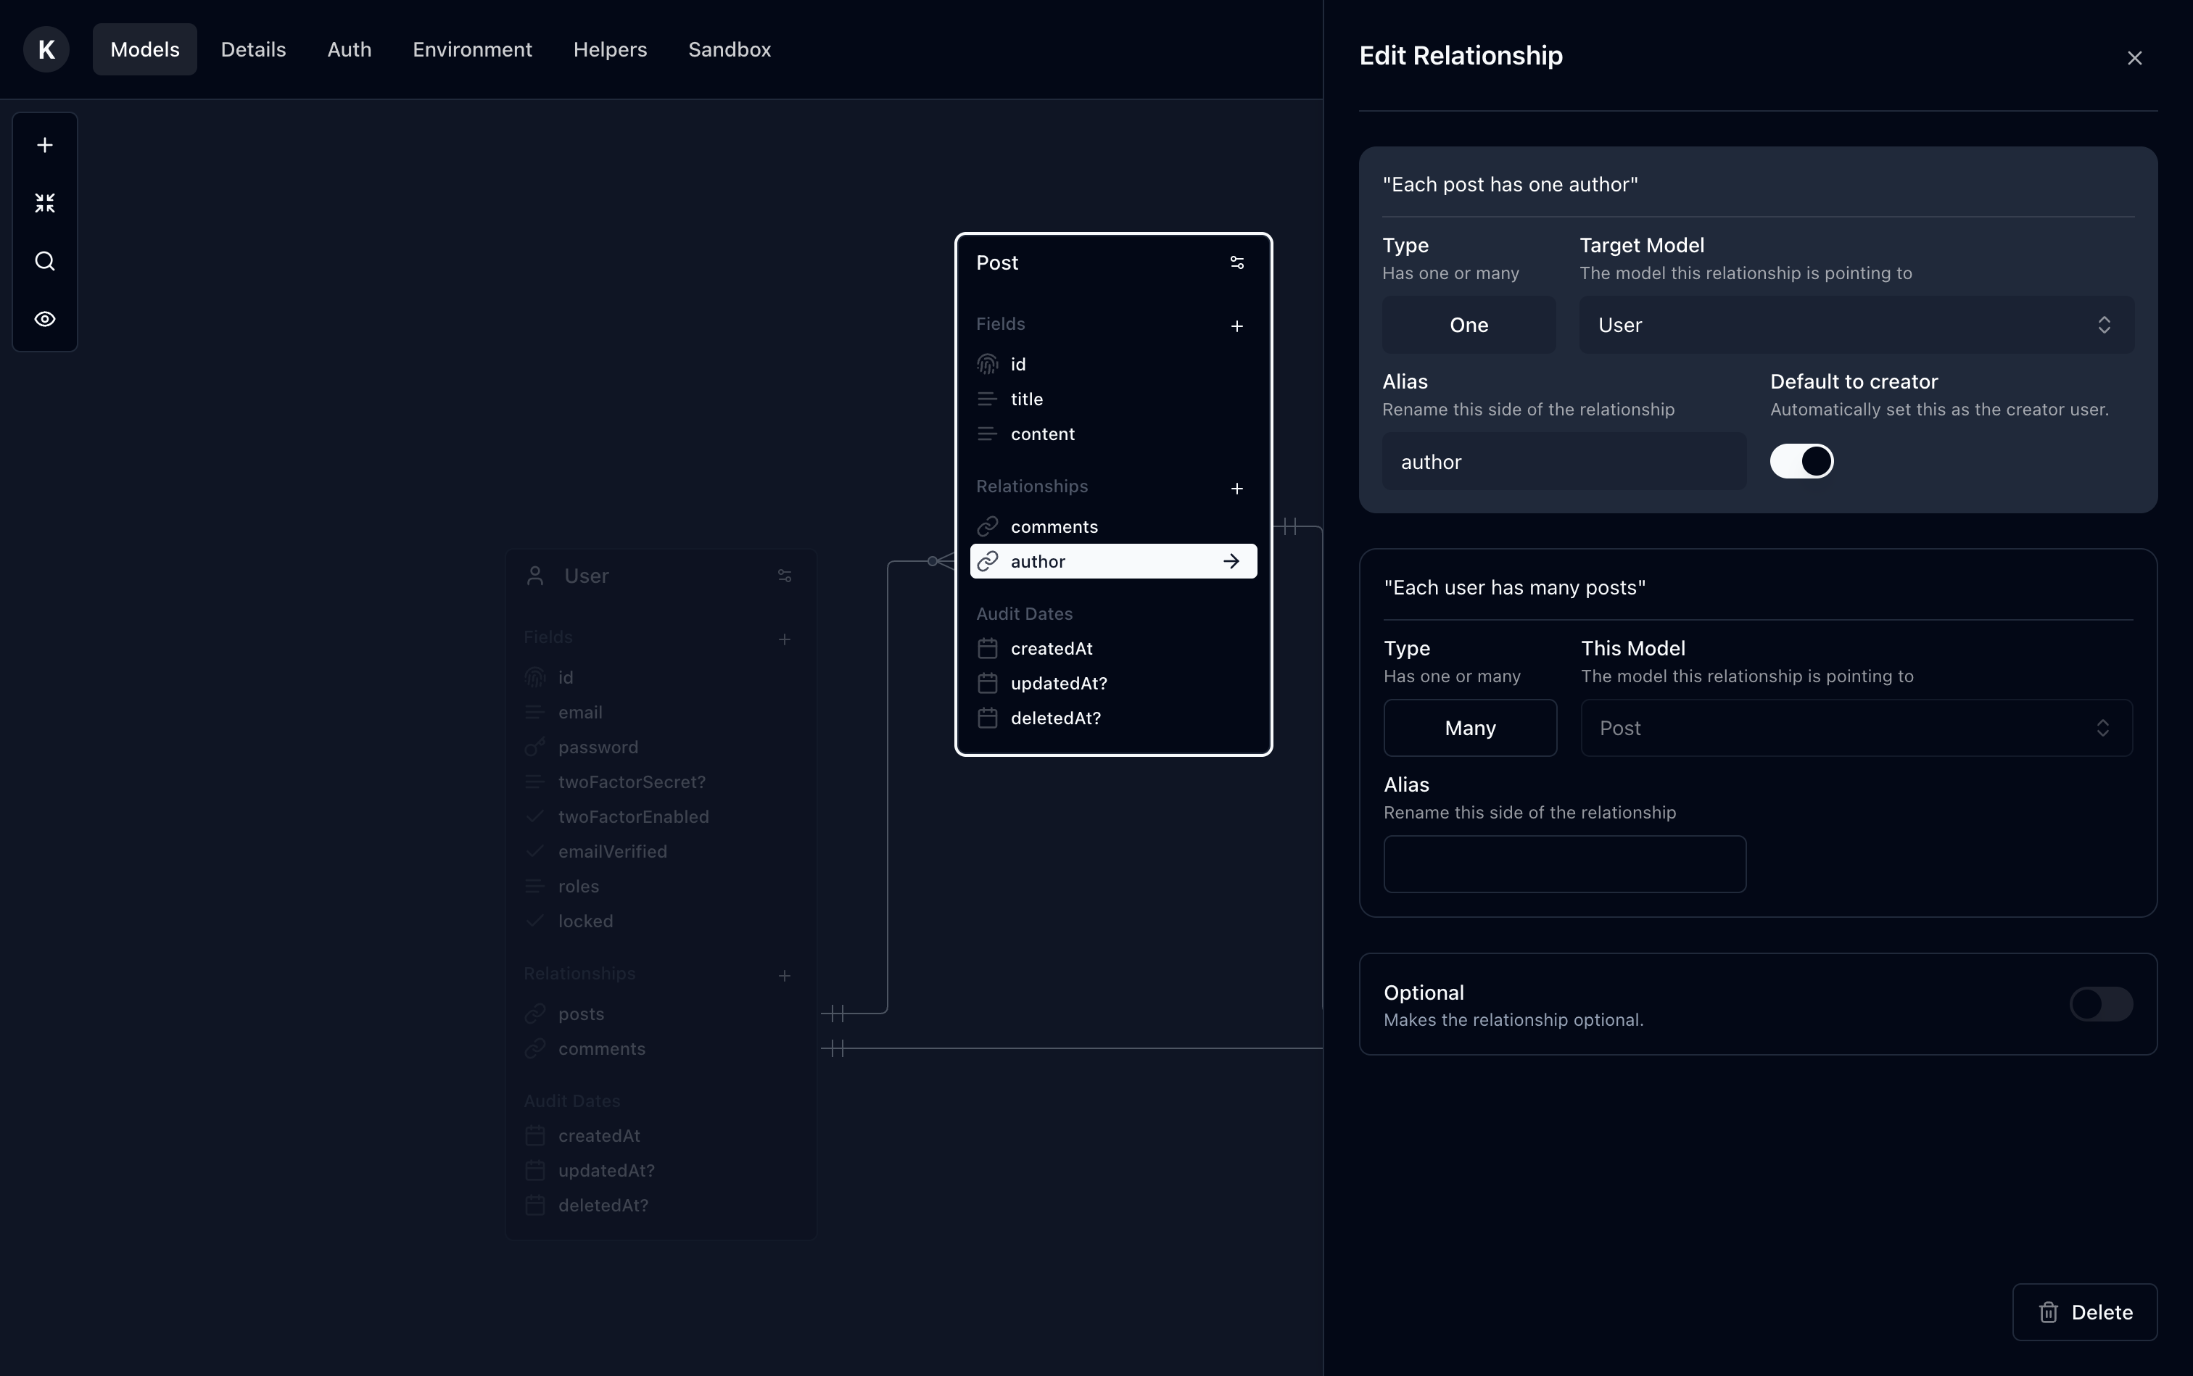This screenshot has height=1376, width=2193.
Task: Open search with magnifier icon
Action: pos(45,261)
